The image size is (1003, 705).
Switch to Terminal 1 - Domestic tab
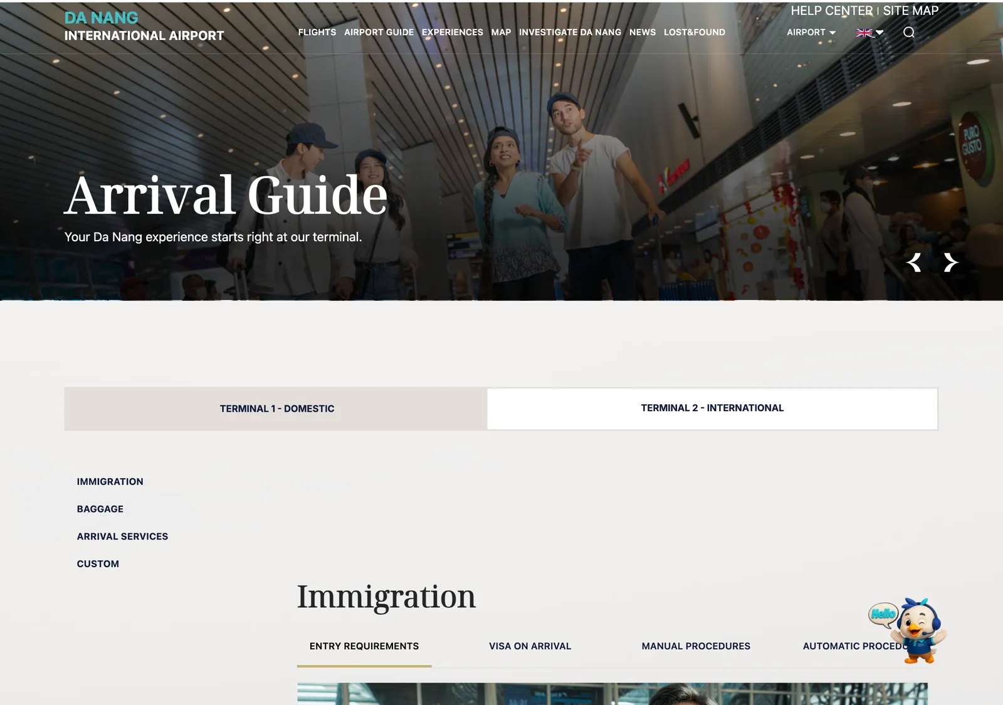(276, 409)
